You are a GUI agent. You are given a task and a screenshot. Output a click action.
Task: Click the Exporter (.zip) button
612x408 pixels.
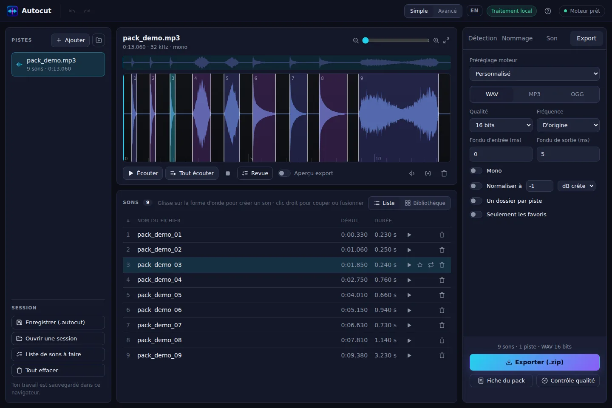tap(535, 362)
